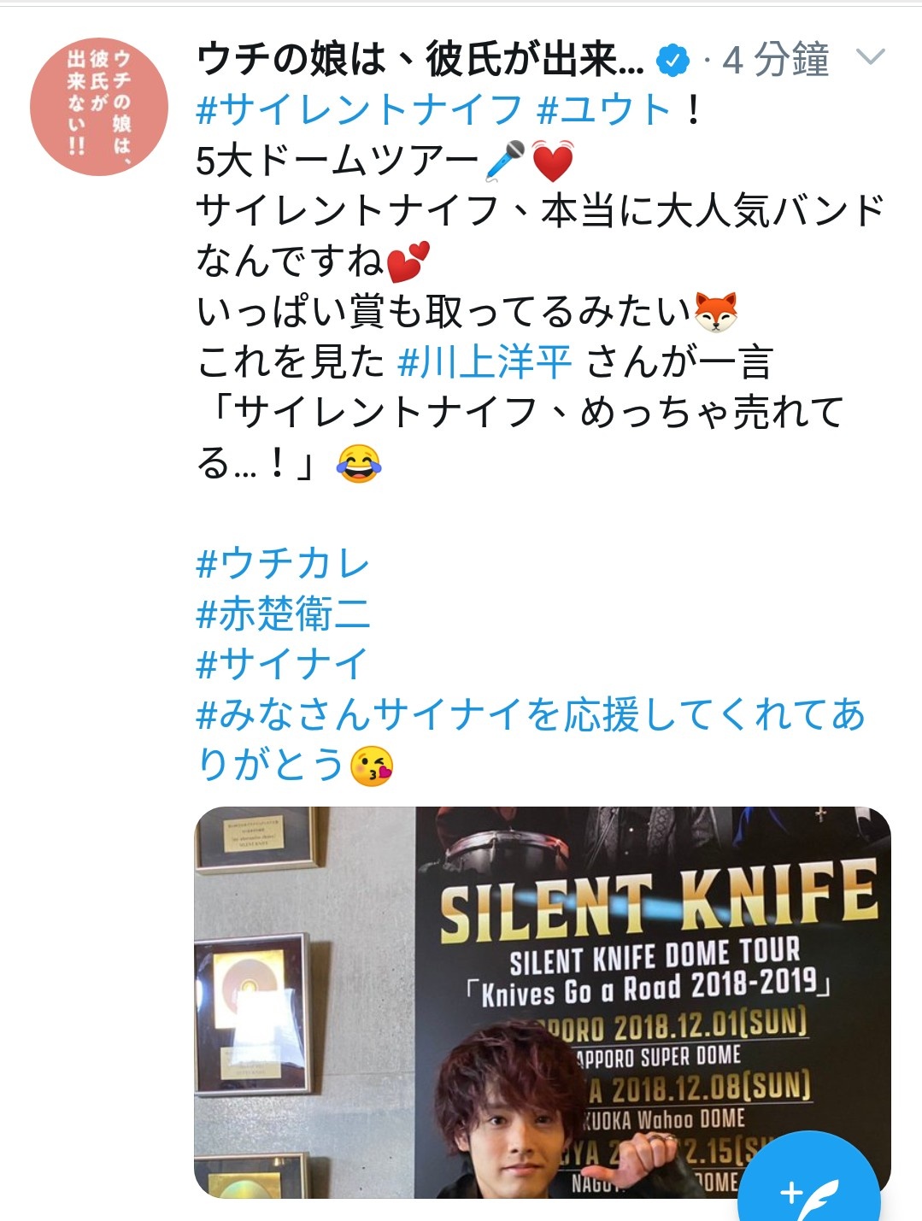Tap the microphone emoji after 5大ドームツアー
Viewport: 922px width, 1221px height.
click(506, 161)
